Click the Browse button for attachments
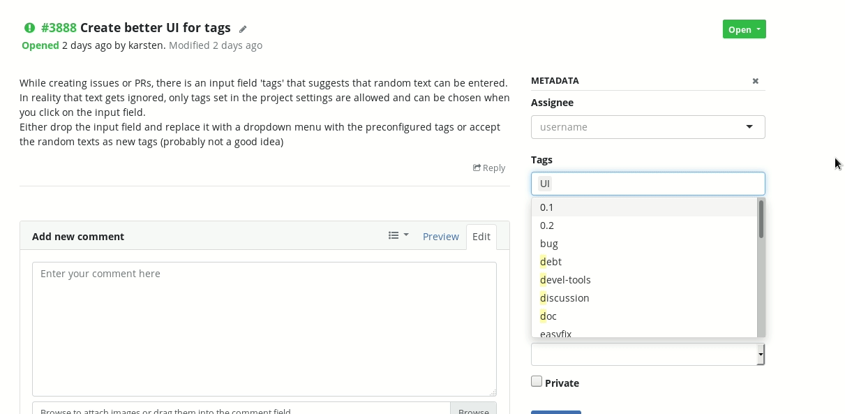Screen dimensions: 845x414 click(x=474, y=411)
